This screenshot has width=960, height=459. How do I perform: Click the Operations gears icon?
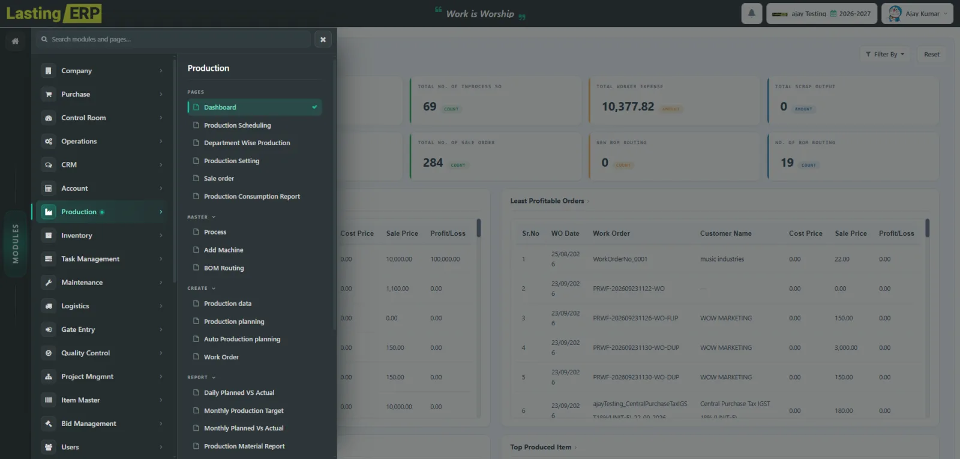pos(49,142)
